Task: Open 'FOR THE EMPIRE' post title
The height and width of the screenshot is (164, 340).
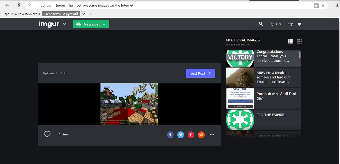Action: click(x=270, y=115)
